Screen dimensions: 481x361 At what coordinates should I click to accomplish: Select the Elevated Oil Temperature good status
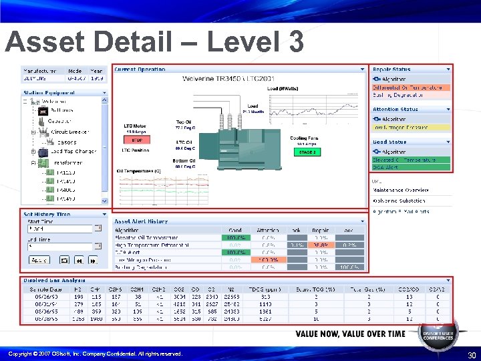[411, 160]
